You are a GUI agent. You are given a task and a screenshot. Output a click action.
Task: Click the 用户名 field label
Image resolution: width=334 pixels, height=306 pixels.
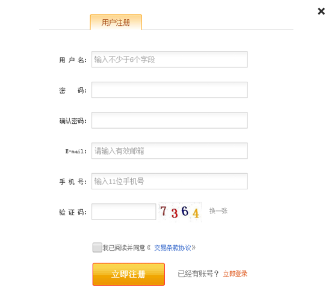click(73, 60)
